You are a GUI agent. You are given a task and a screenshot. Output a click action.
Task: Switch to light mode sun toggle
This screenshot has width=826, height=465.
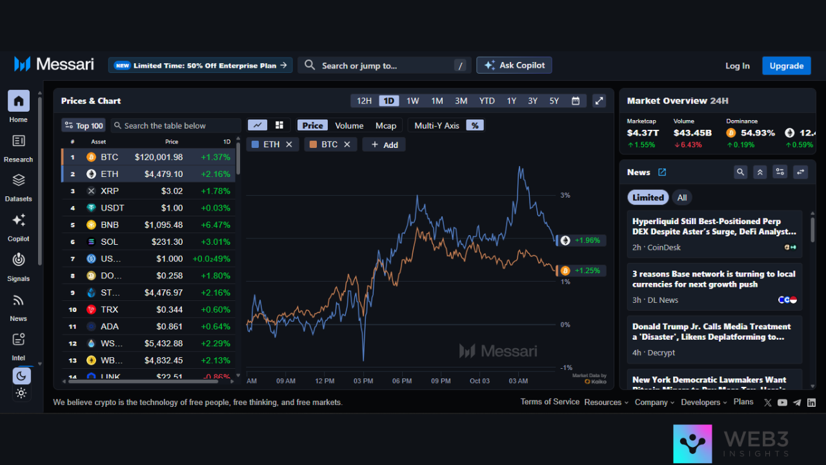click(21, 393)
